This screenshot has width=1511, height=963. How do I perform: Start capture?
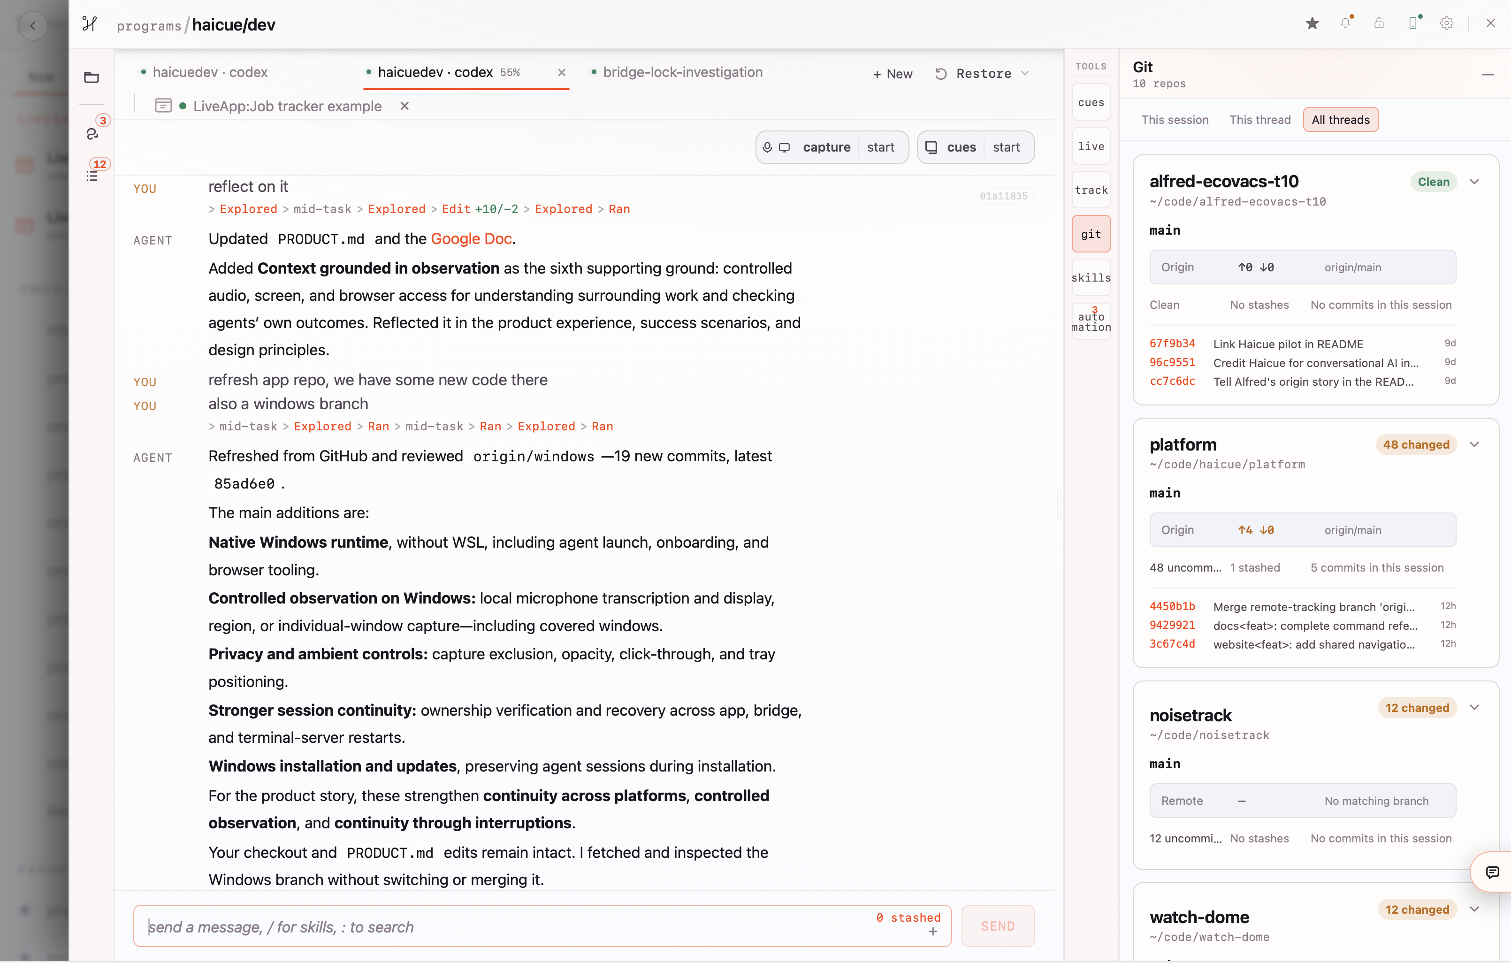point(880,147)
